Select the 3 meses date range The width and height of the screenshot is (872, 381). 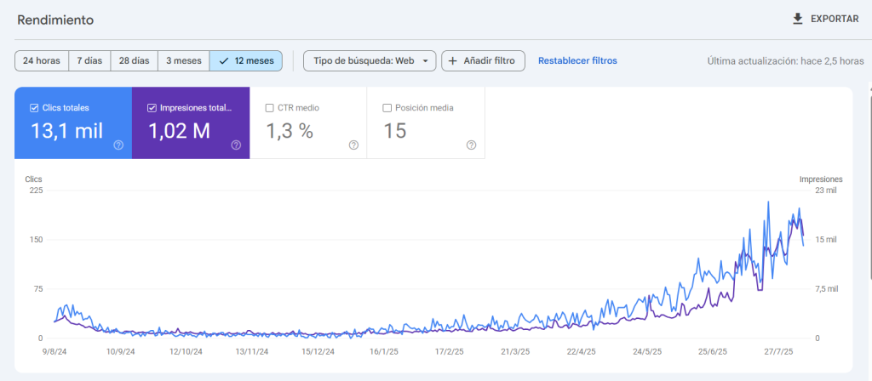pyautogui.click(x=183, y=60)
